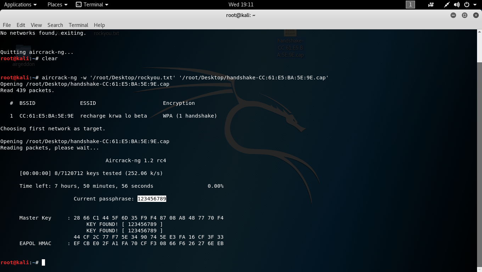This screenshot has width=482, height=272.
Task: Maximize the root@kali terminal window
Action: click(x=465, y=15)
